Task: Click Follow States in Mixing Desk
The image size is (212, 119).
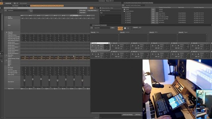Action: (82, 10)
